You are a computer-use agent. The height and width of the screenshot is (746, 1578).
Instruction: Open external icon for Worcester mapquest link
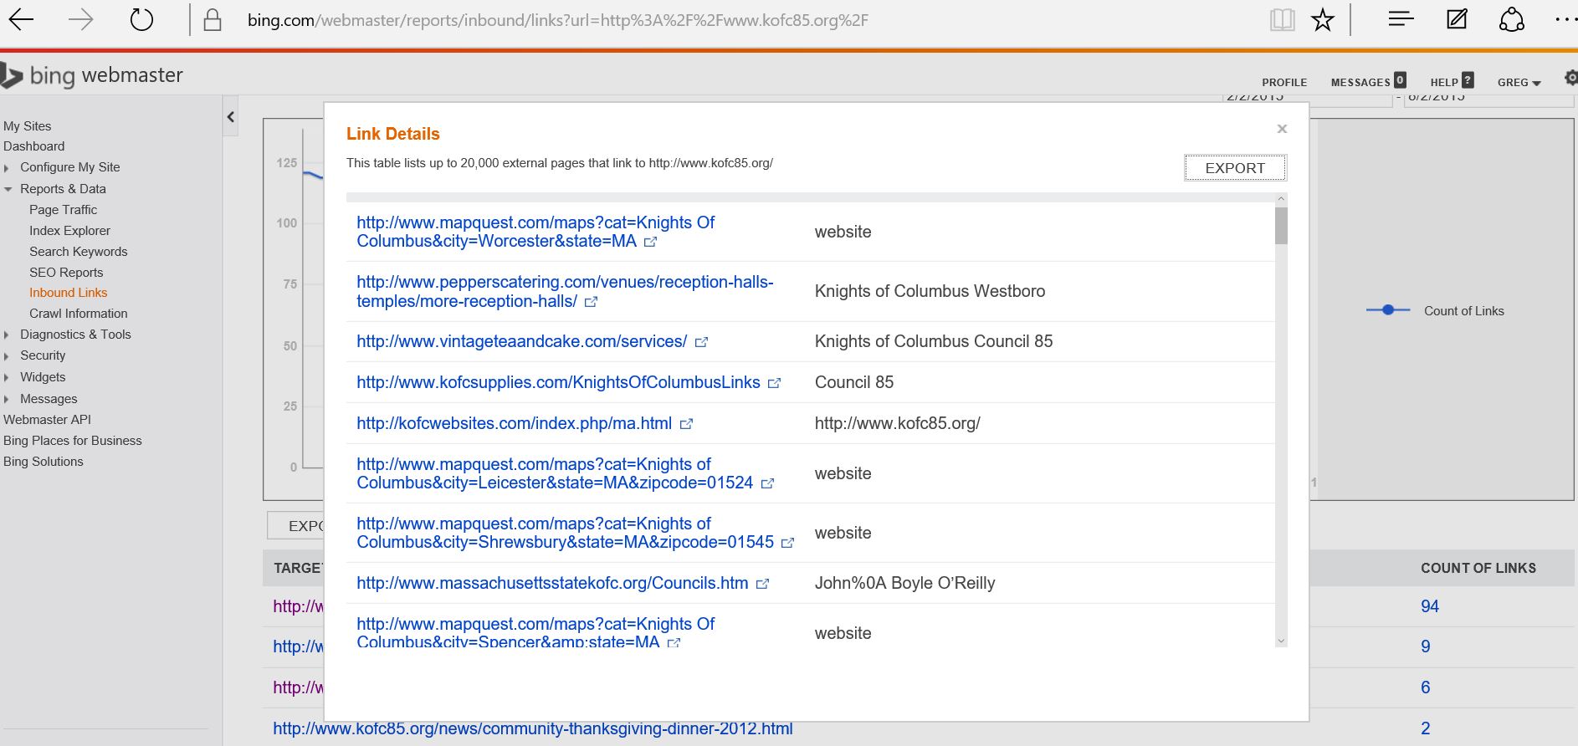650,242
